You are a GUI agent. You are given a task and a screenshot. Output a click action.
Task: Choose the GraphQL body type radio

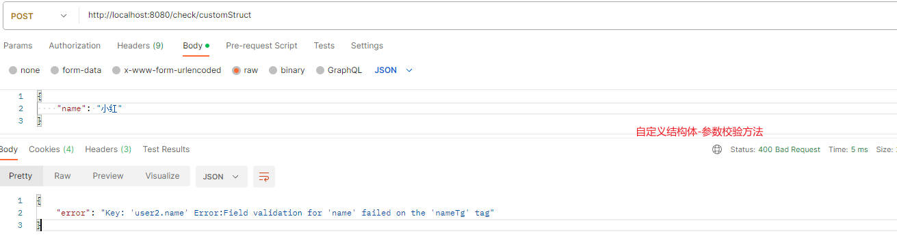click(320, 70)
